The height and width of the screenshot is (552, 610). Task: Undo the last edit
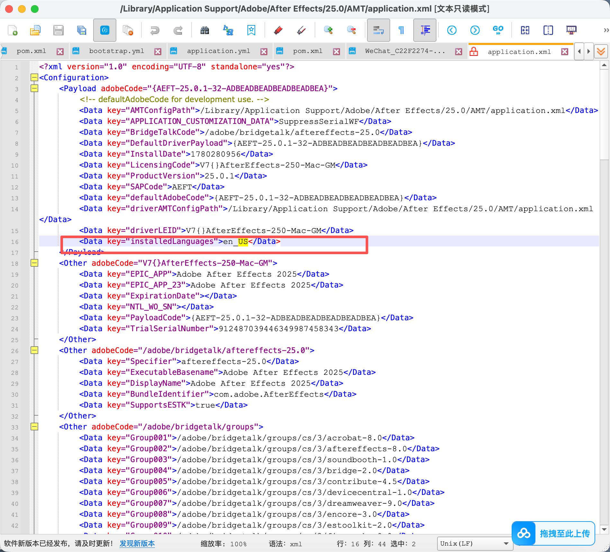[155, 30]
